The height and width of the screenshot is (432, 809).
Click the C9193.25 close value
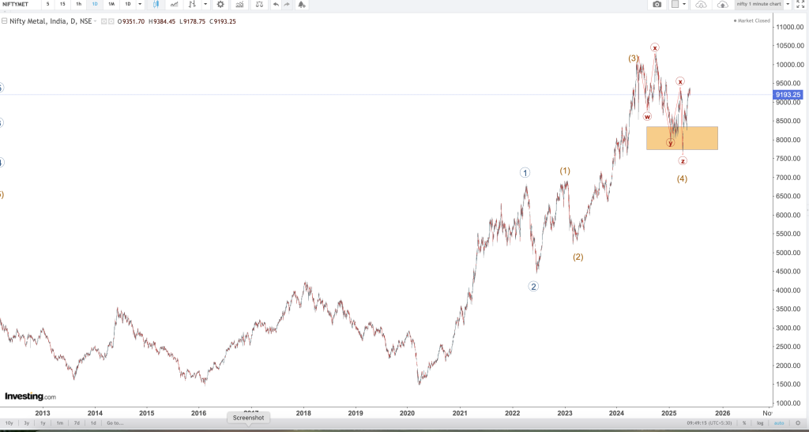pos(222,21)
